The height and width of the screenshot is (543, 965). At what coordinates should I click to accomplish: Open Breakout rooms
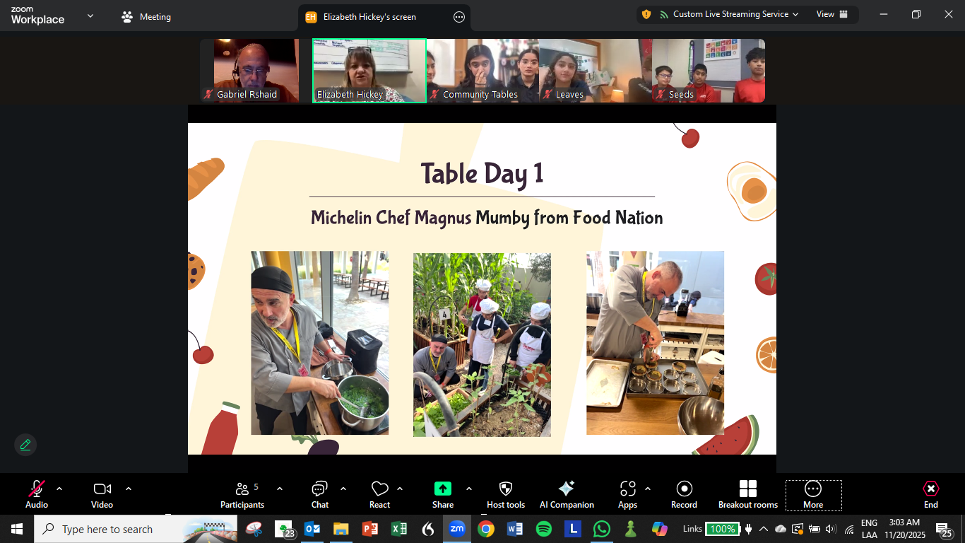[747, 494]
